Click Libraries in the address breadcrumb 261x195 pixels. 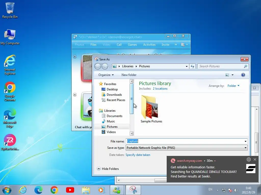tap(127, 66)
